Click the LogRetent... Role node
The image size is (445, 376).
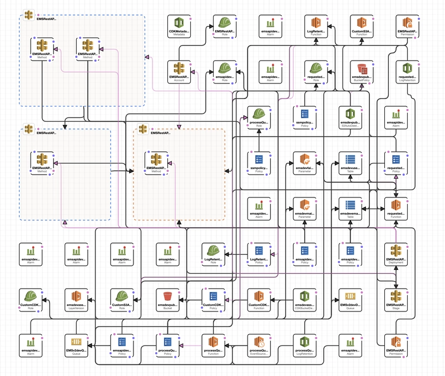213,255
